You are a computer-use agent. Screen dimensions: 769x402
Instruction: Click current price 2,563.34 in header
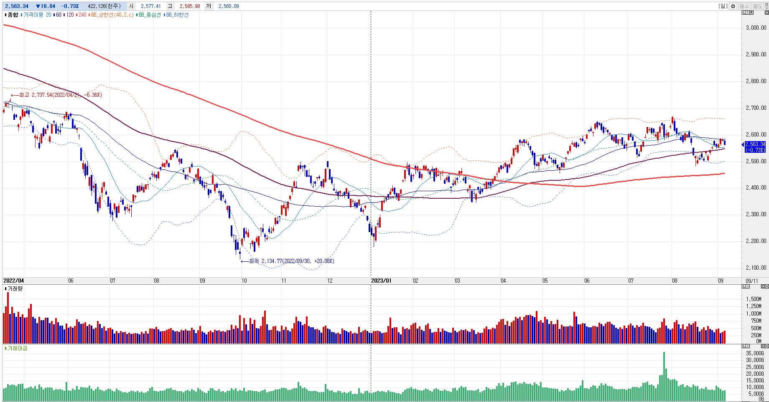click(17, 6)
